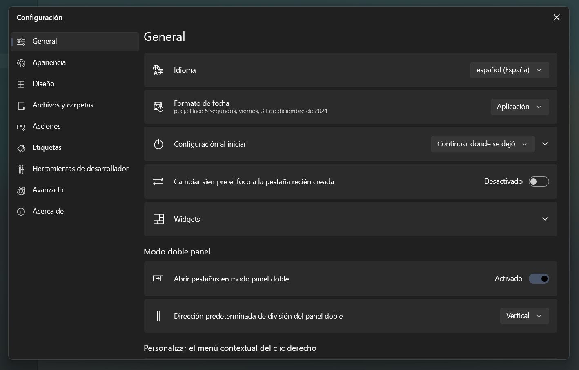Select the Apariencia sidebar icon
Viewport: 579px width, 370px height.
click(21, 63)
